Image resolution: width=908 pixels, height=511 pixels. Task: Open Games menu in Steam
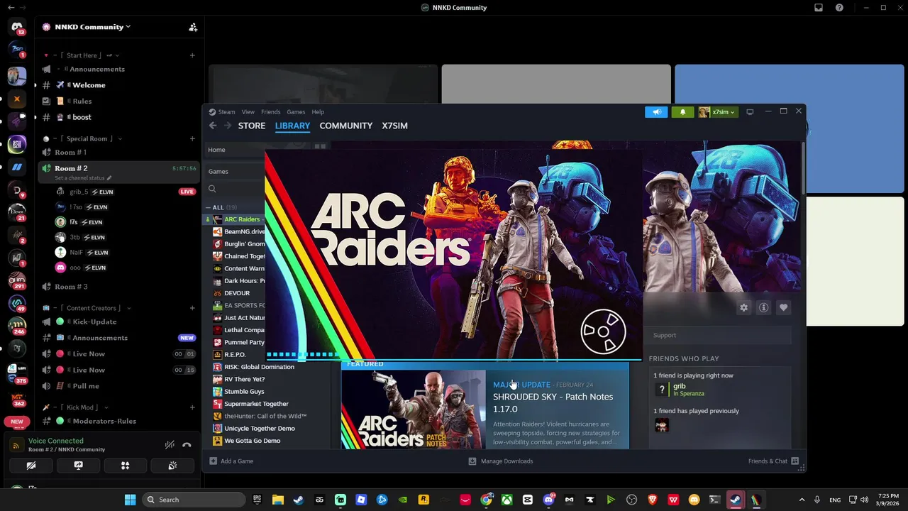[296, 112]
